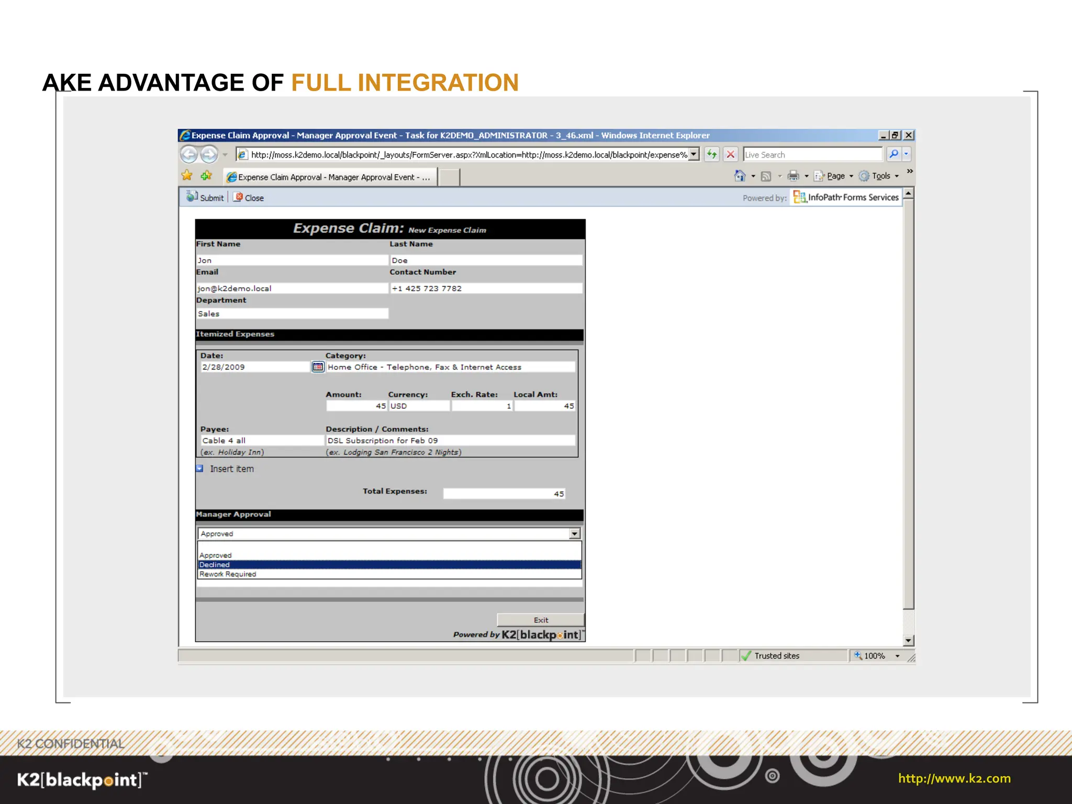Click the Add to Favorites star-plus icon

206,176
